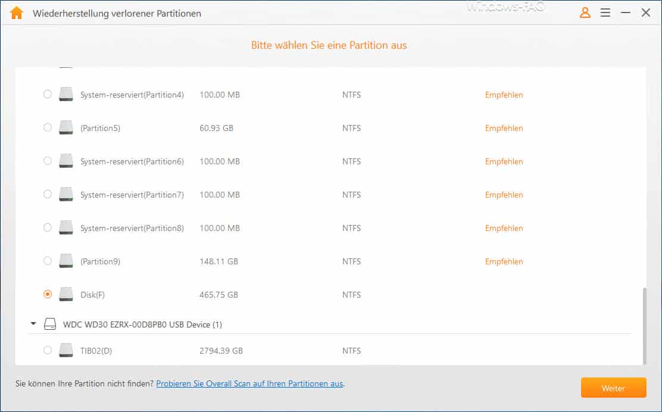The height and width of the screenshot is (412, 662).
Task: Click the '465.75 GB' size value
Action: 218,295
